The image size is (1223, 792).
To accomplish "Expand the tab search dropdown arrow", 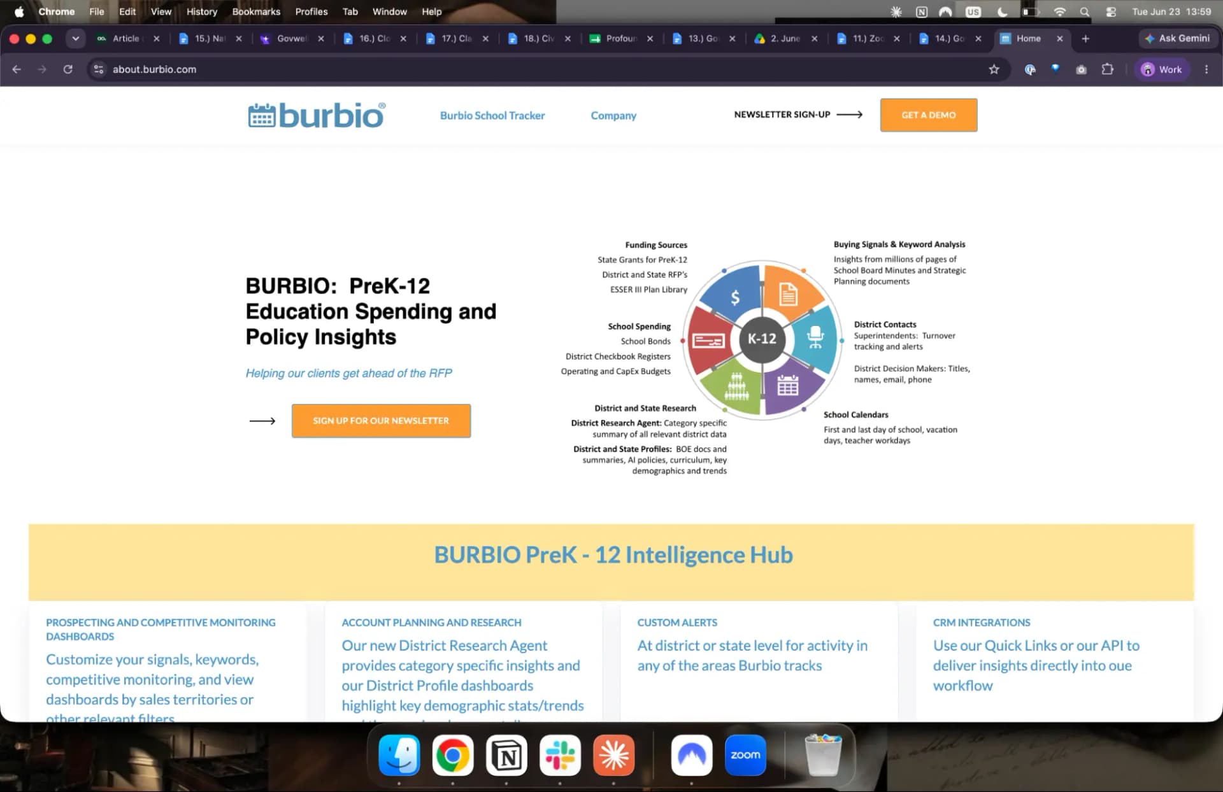I will 75,39.
